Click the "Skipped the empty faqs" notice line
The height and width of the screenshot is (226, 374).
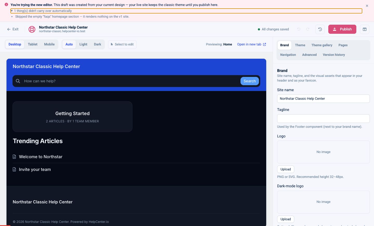pyautogui.click(x=72, y=17)
